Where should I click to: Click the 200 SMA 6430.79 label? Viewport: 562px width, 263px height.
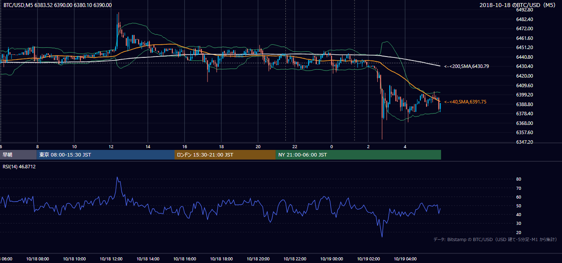pyautogui.click(x=467, y=66)
